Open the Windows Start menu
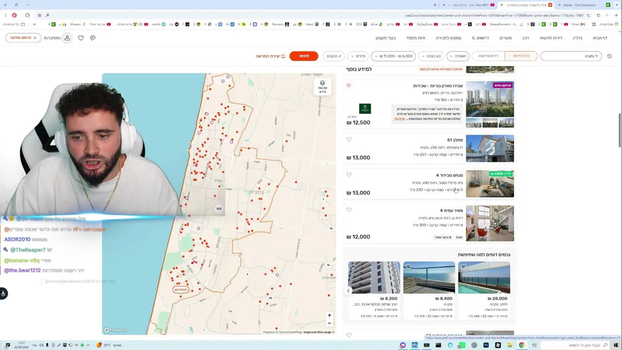The image size is (622, 350). point(616,345)
